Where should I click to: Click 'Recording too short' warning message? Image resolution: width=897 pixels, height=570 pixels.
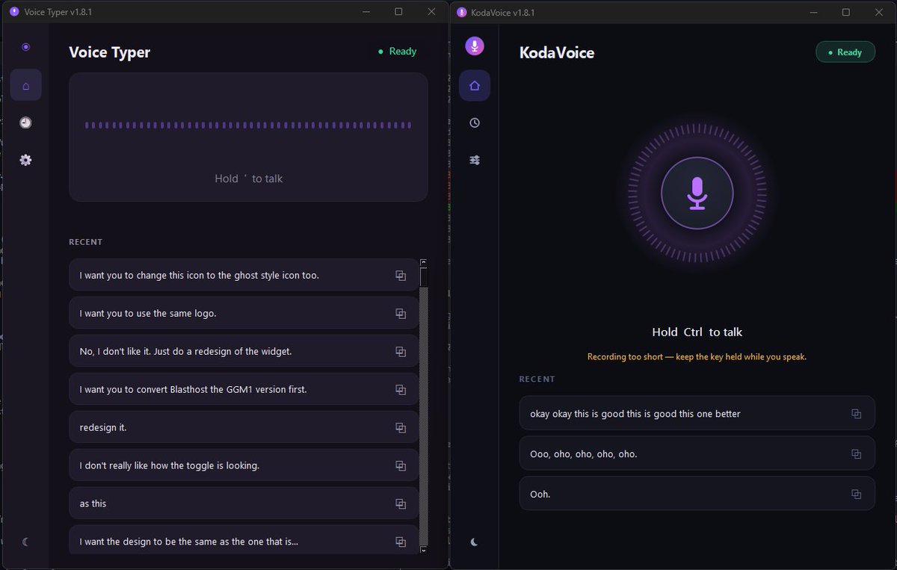coord(697,357)
